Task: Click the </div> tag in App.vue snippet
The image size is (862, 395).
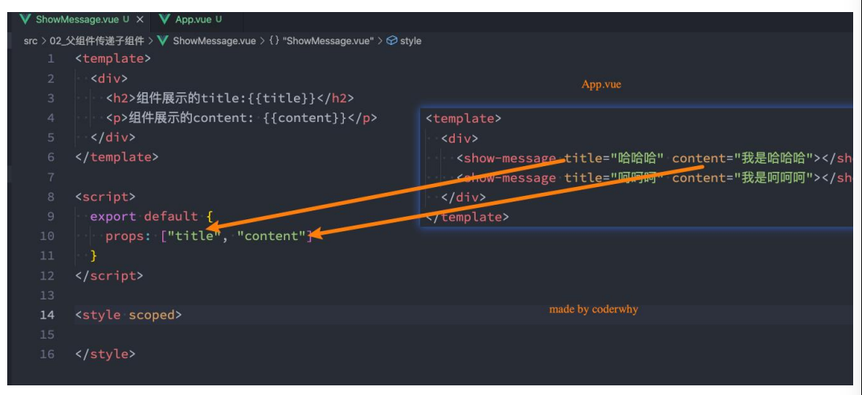Action: tap(464, 197)
